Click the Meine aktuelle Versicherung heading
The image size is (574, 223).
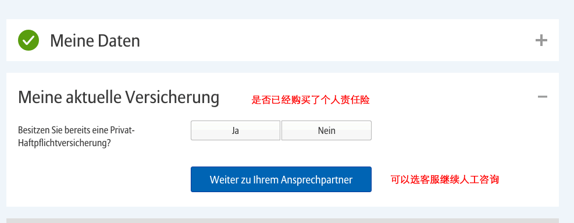pos(119,97)
